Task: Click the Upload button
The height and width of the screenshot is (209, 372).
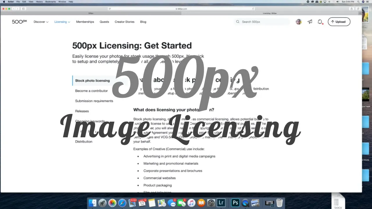Action: click(x=339, y=22)
